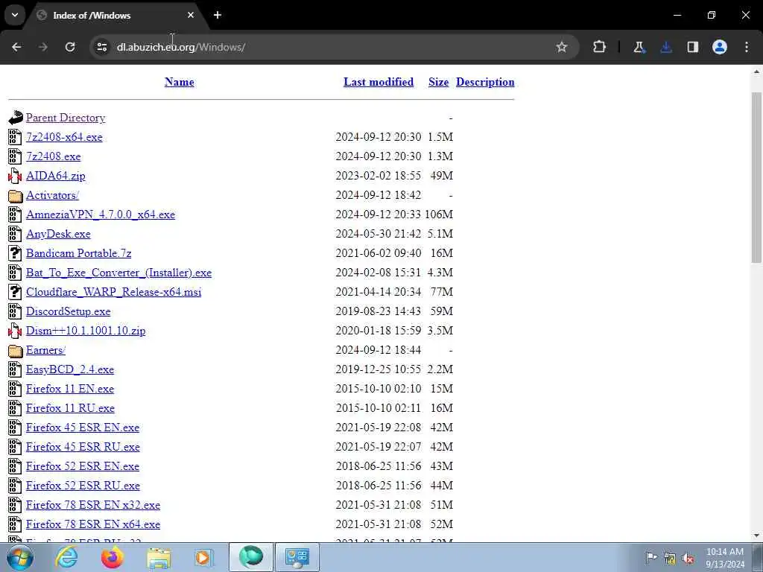Click the page vertical scrollbar thumb
The height and width of the screenshot is (572, 763).
click(x=757, y=177)
